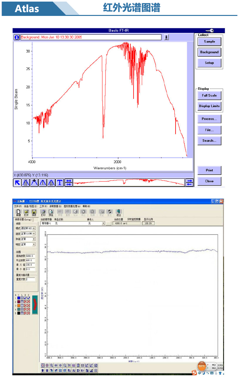The height and width of the screenshot is (382, 239).
Task: Expand the 模式 (mode) dropdown
Action: click(34, 228)
